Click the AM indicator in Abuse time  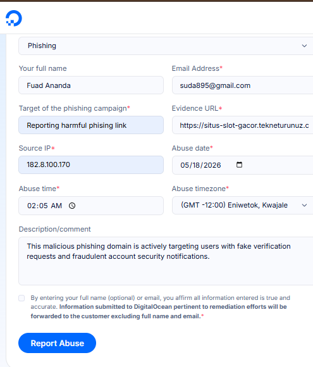click(56, 206)
